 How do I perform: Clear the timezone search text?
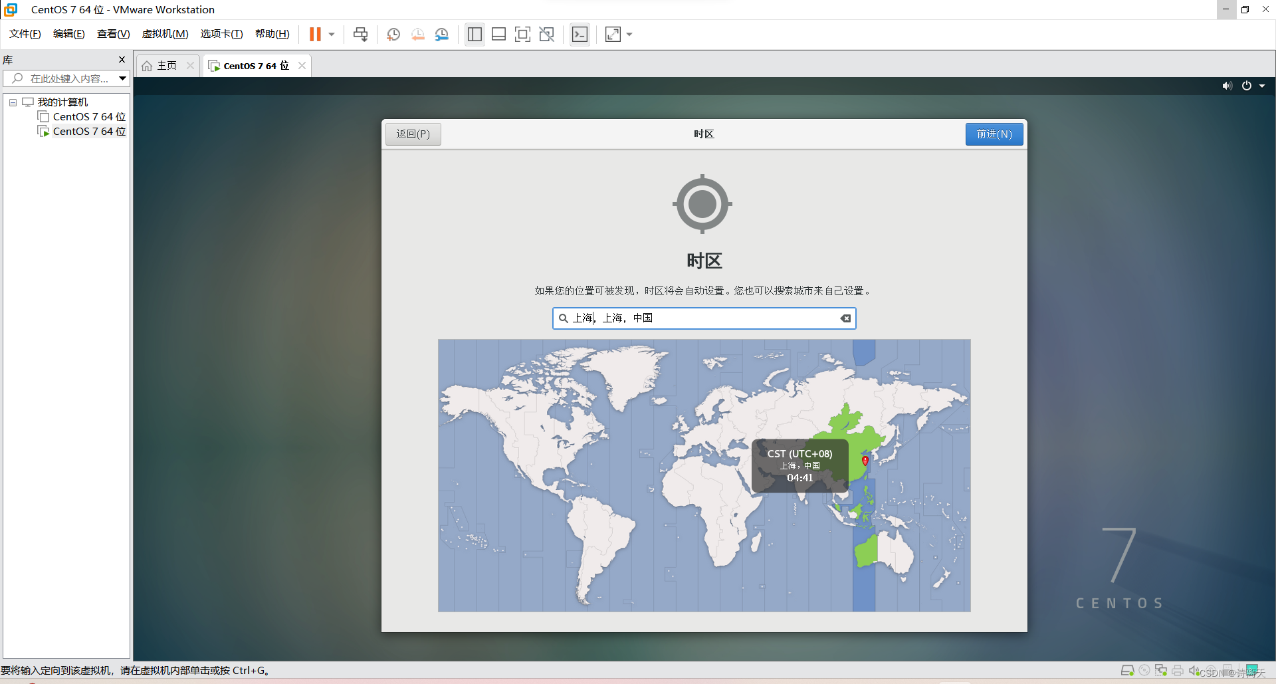pos(845,318)
